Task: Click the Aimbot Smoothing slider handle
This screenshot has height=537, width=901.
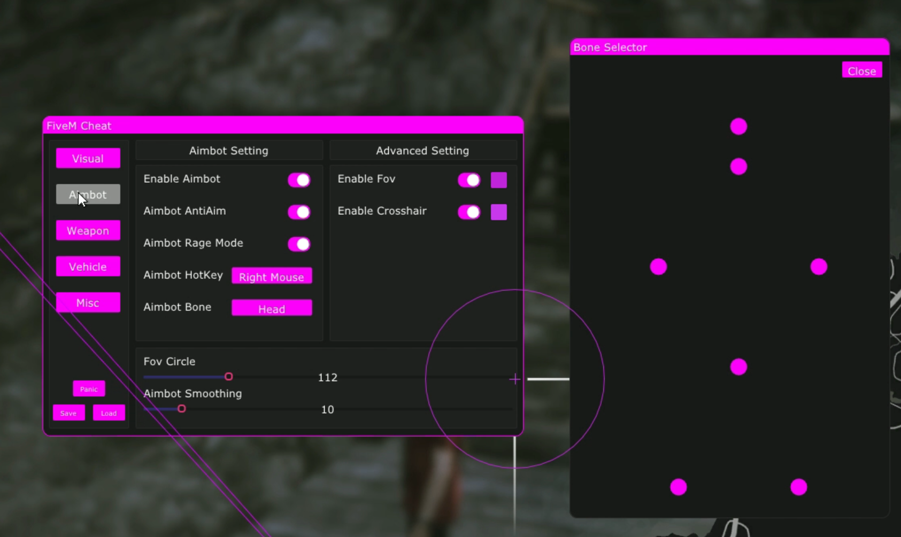Action: tap(182, 409)
